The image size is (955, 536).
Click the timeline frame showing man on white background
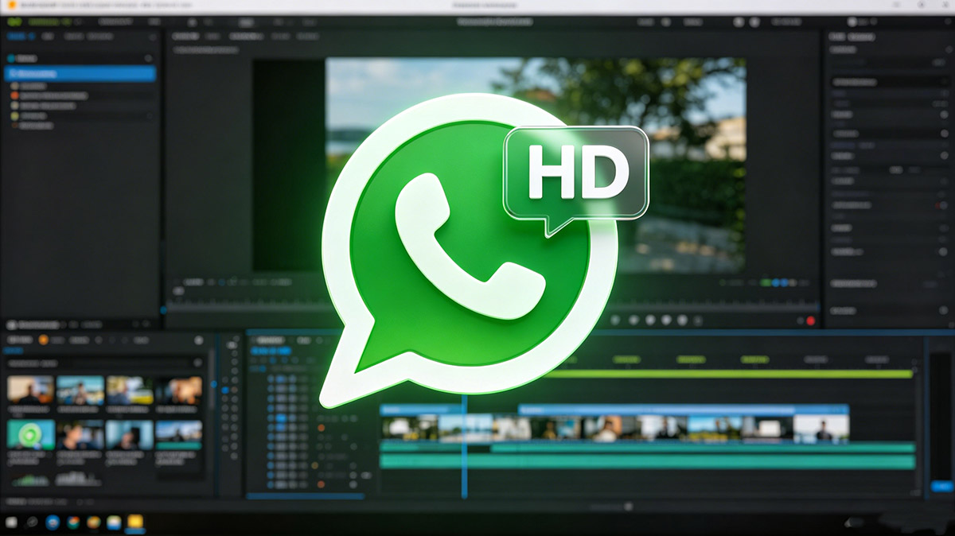pyautogui.click(x=821, y=429)
